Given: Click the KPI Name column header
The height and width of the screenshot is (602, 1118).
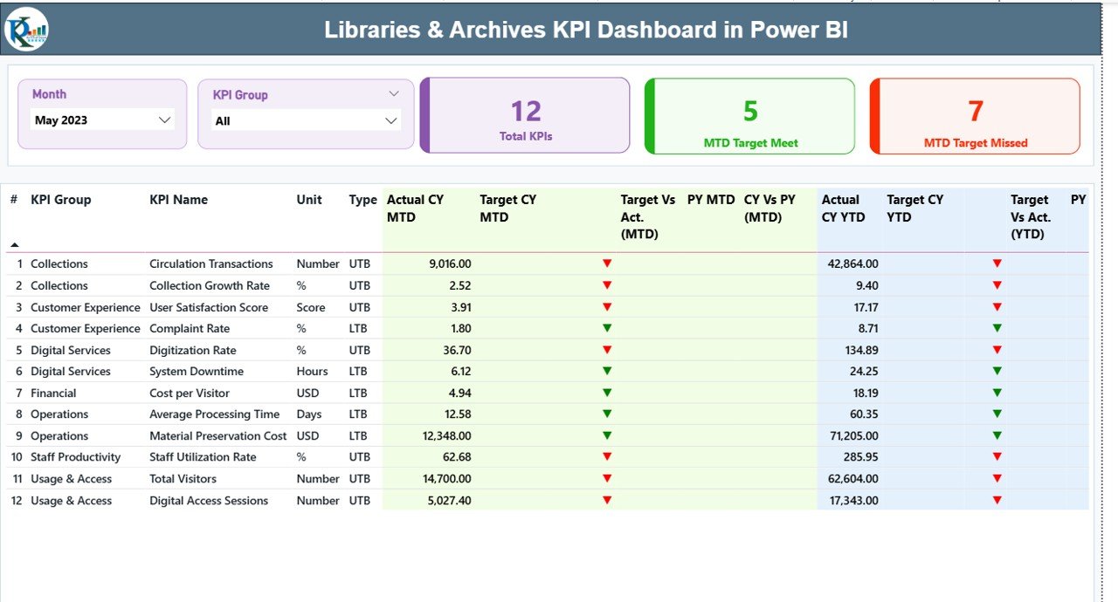Looking at the screenshot, I should point(178,200).
